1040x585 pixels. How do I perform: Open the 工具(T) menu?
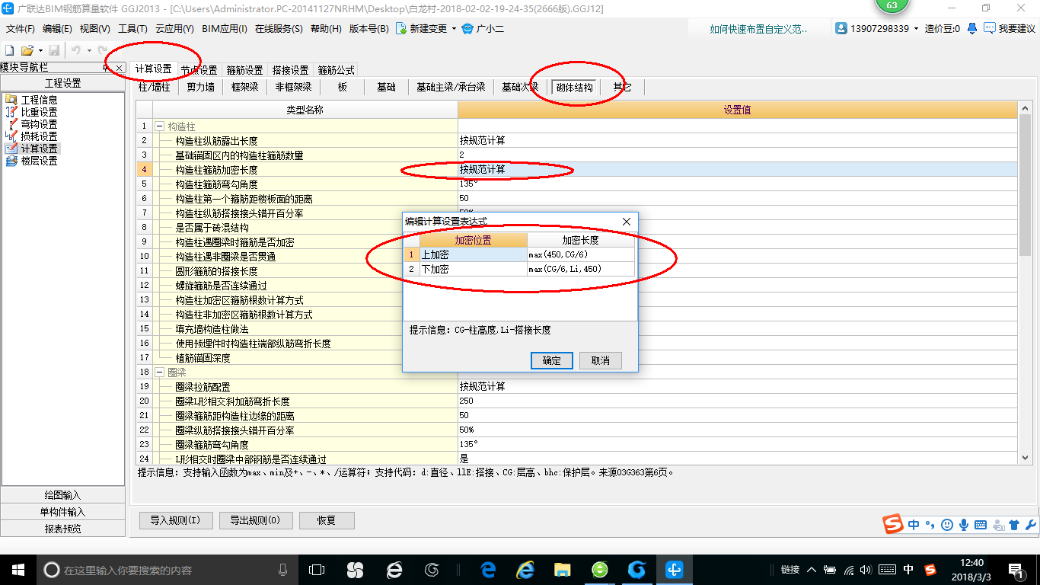click(x=132, y=29)
